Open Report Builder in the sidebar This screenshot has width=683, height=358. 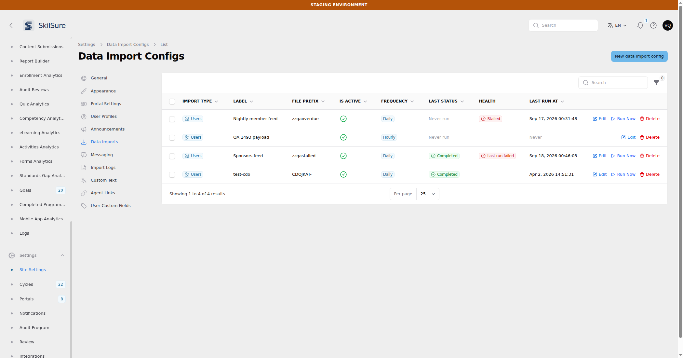pyautogui.click(x=34, y=61)
